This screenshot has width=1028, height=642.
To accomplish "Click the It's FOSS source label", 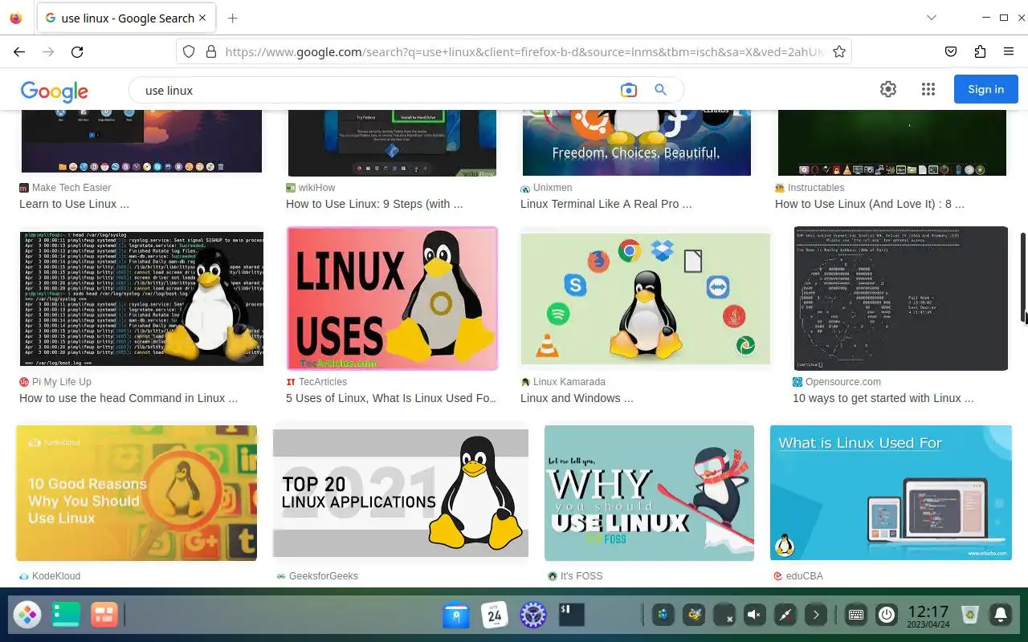I will tap(575, 576).
